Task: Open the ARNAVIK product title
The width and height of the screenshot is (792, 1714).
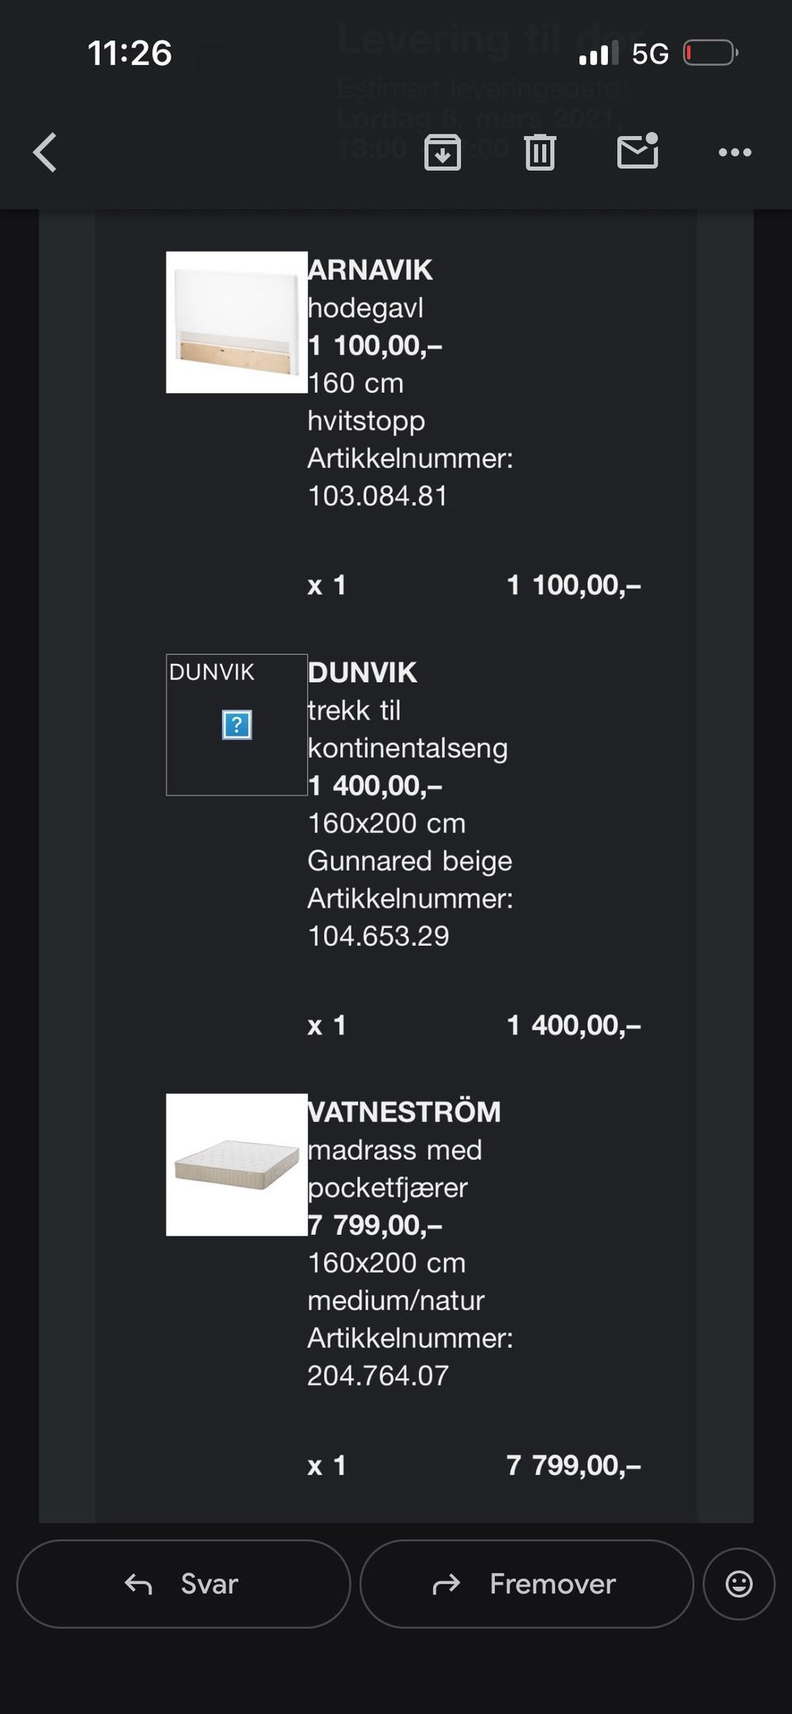Action: click(370, 270)
